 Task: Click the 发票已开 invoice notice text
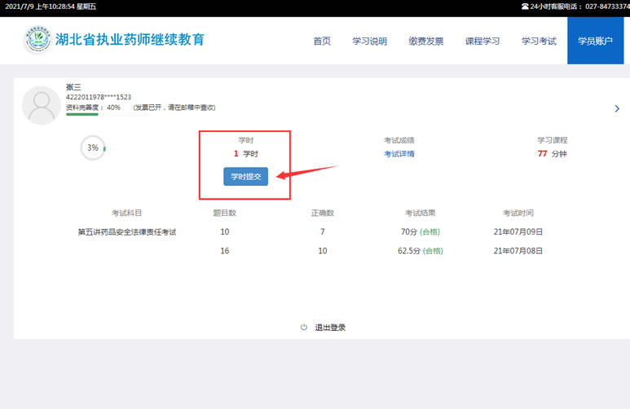pos(174,108)
